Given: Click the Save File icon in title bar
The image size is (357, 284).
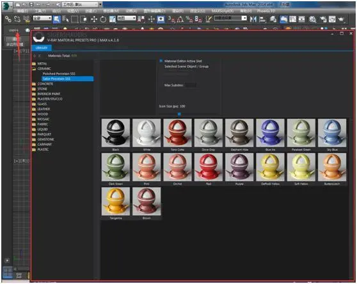Looking at the screenshot, I should click(31, 4).
